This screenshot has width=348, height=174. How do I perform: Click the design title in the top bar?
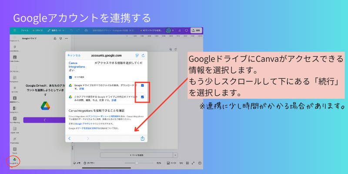click(113, 30)
